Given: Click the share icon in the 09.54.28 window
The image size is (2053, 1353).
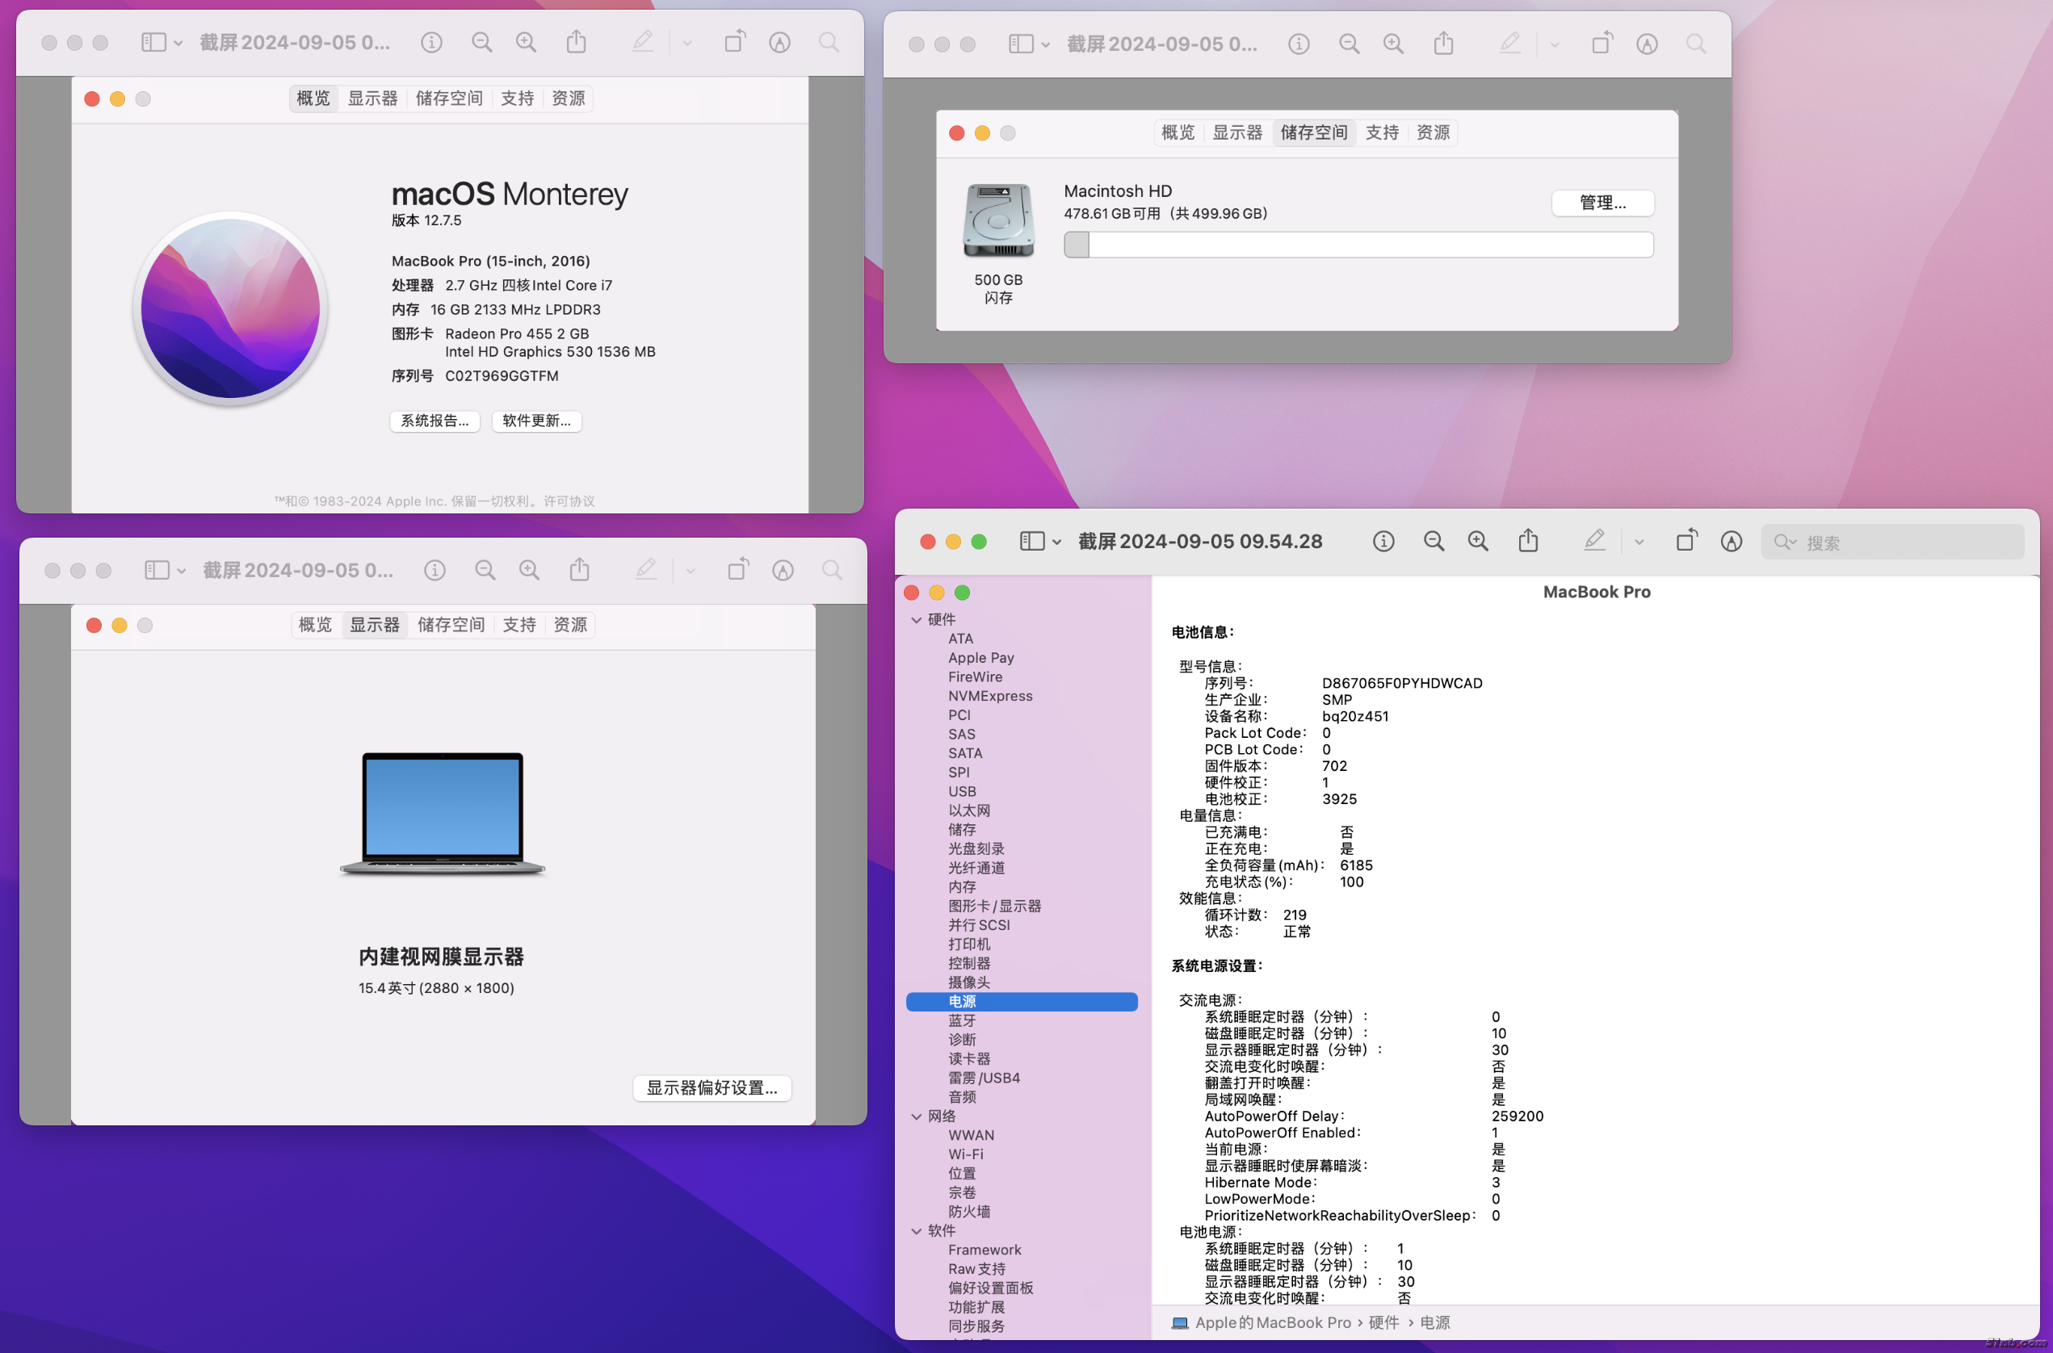Looking at the screenshot, I should pyautogui.click(x=1527, y=541).
